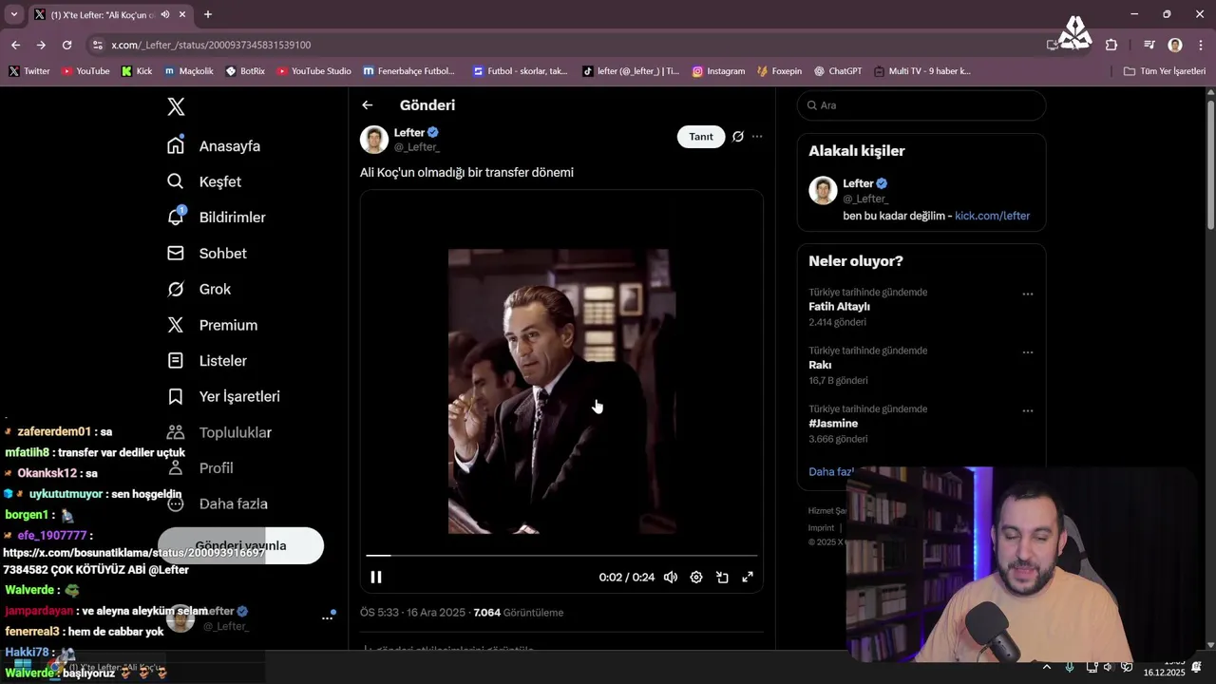Go back with the Gönderi arrow
This screenshot has height=684, width=1216.
tap(368, 105)
